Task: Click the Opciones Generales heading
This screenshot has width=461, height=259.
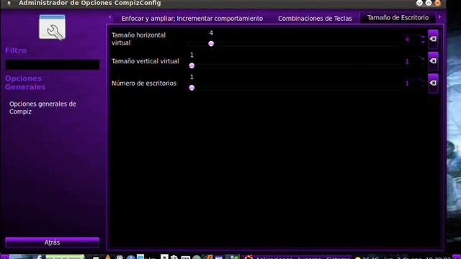Action: pyautogui.click(x=25, y=83)
